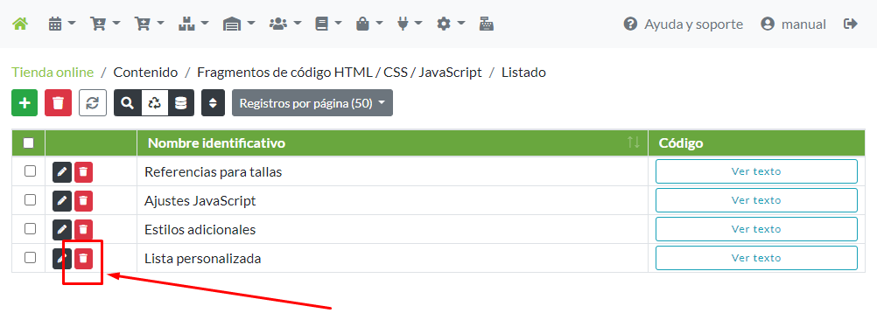This screenshot has width=877, height=327.
Task: Click the database stack toolbar button
Action: (x=181, y=103)
